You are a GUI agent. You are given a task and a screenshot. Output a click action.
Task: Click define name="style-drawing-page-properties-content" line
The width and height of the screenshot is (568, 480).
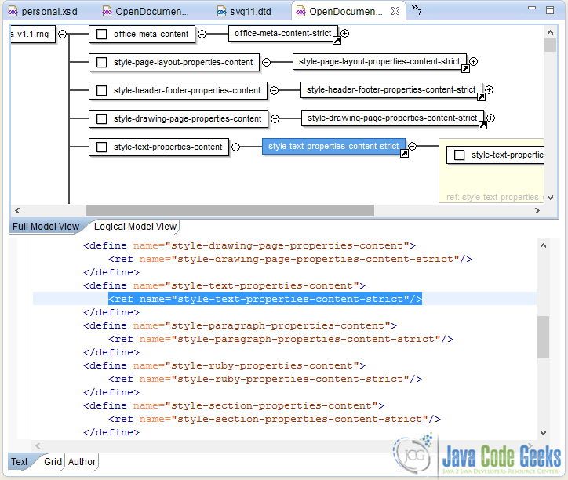[249, 245]
